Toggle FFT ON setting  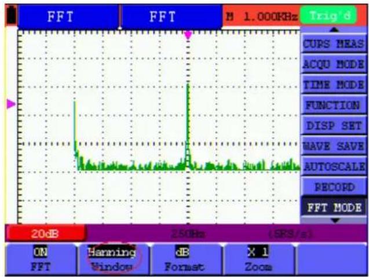[41, 260]
